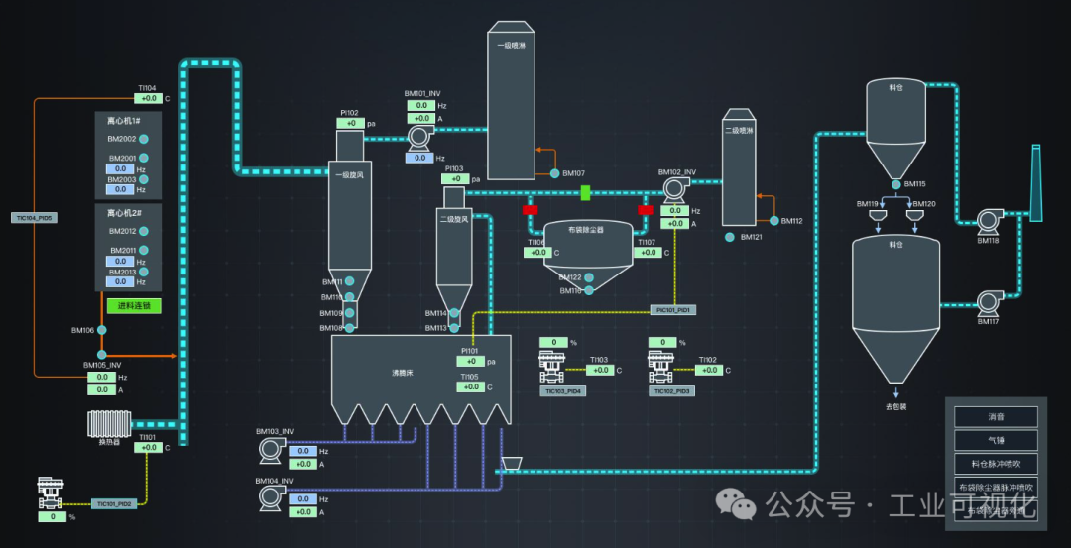Click the green 进料连锁 interlock button
Image resolution: width=1071 pixels, height=548 pixels.
(x=134, y=306)
